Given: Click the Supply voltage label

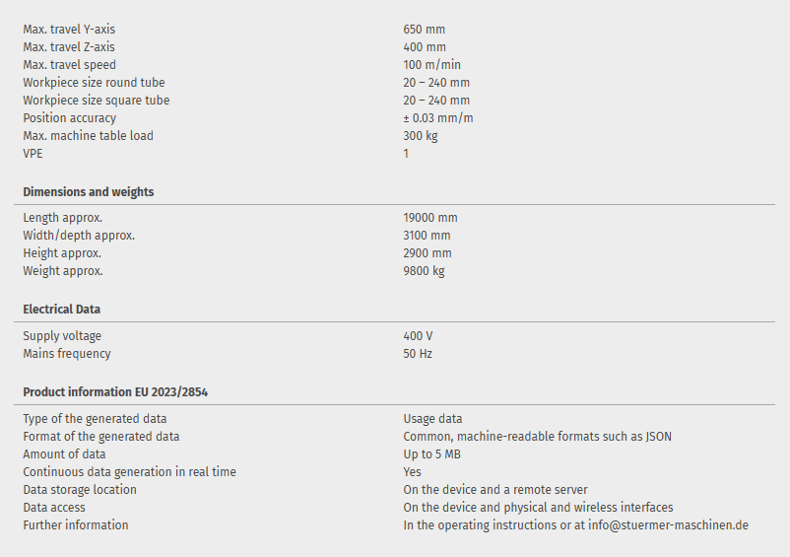Looking at the screenshot, I should pos(62,336).
